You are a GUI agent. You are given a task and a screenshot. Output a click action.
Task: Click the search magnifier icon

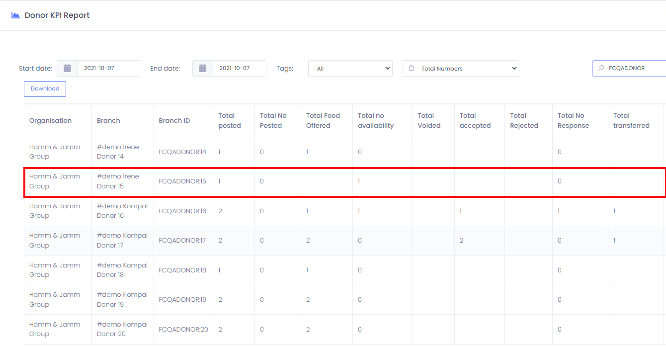pyautogui.click(x=601, y=68)
